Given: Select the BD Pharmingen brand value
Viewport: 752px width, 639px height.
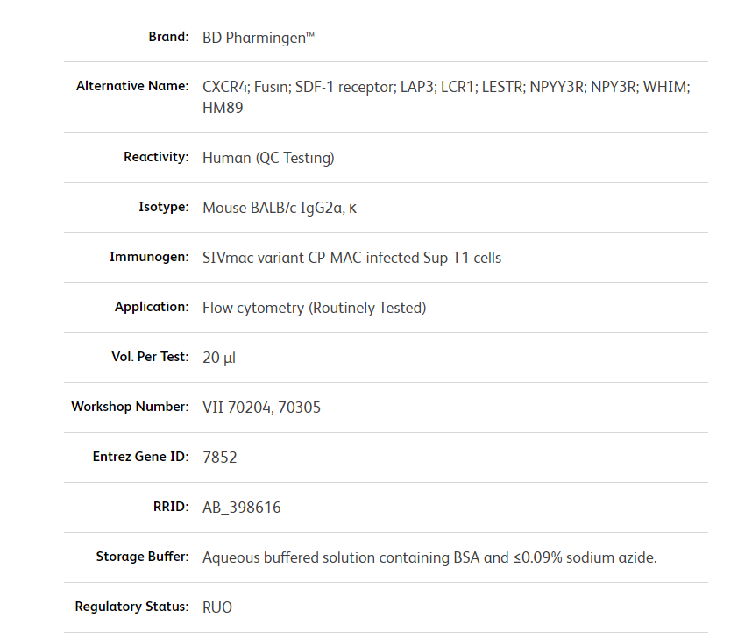Looking at the screenshot, I should pos(258,38).
